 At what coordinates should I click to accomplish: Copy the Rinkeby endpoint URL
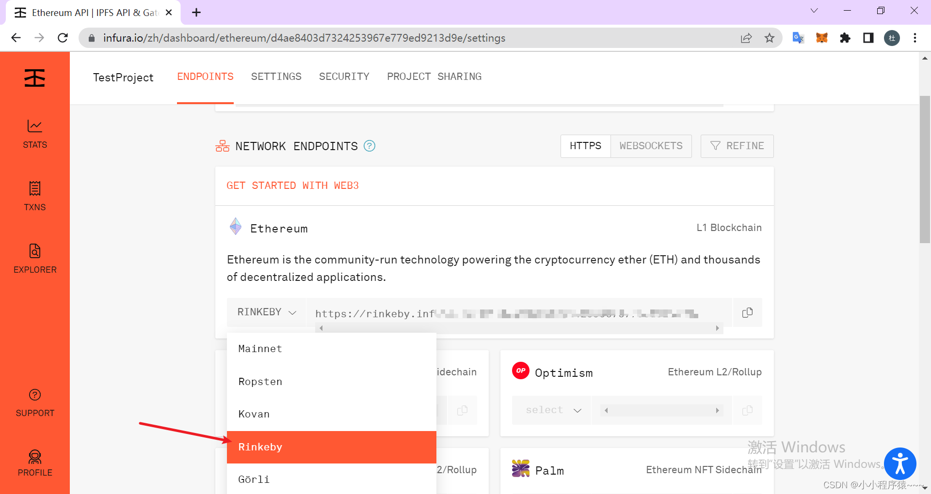point(747,312)
